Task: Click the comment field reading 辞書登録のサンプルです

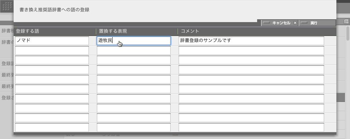Action: [251, 41]
